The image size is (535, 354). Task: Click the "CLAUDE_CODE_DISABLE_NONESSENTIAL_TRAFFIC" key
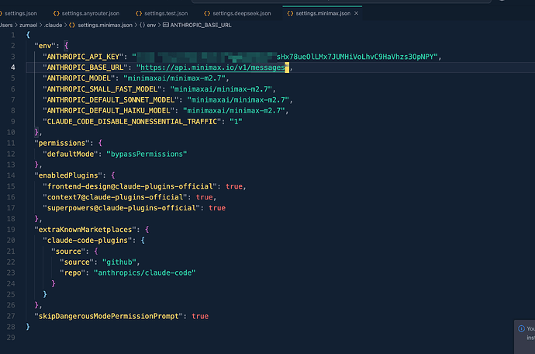(x=132, y=122)
